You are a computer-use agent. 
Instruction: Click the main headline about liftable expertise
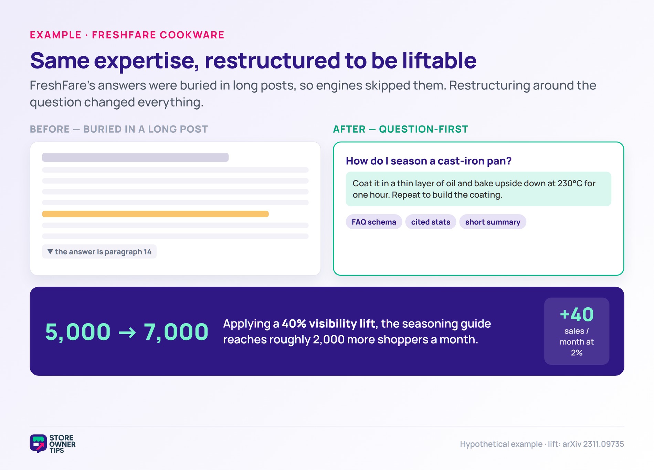(x=253, y=61)
